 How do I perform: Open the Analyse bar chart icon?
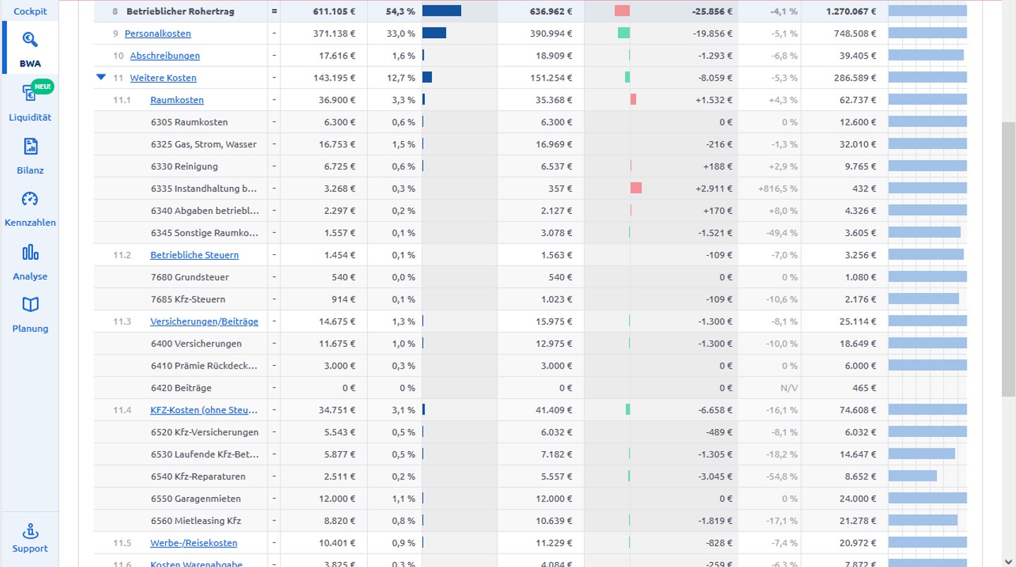(30, 252)
